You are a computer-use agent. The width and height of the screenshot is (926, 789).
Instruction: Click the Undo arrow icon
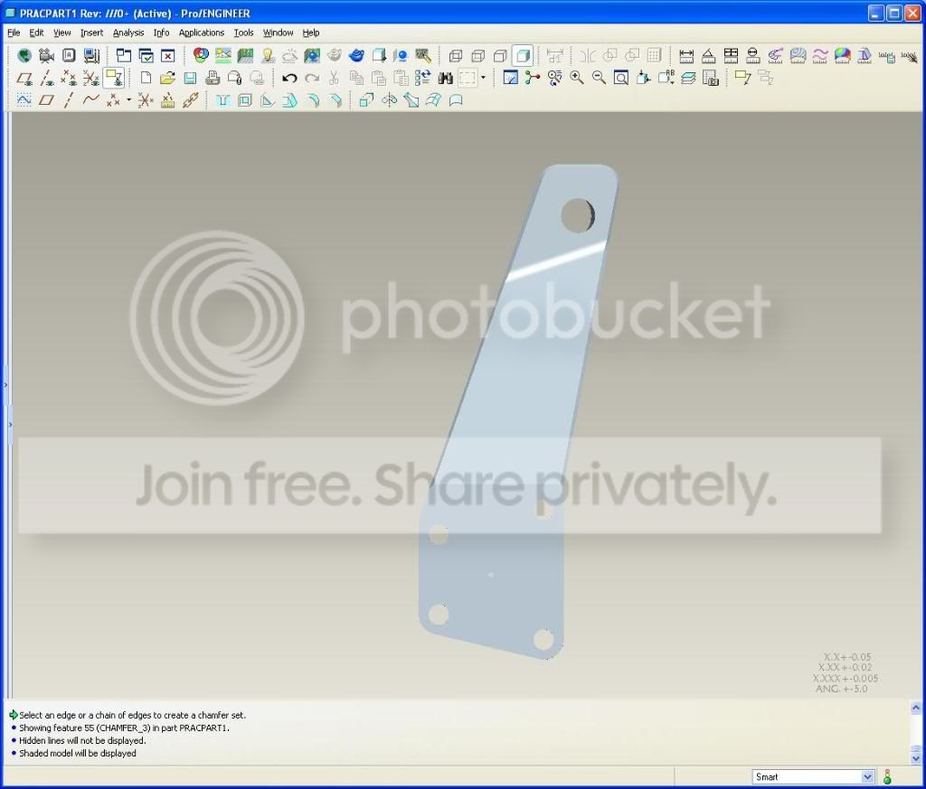point(288,78)
